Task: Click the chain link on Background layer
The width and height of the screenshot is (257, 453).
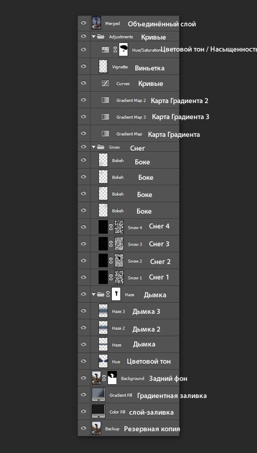Action: tap(104, 378)
